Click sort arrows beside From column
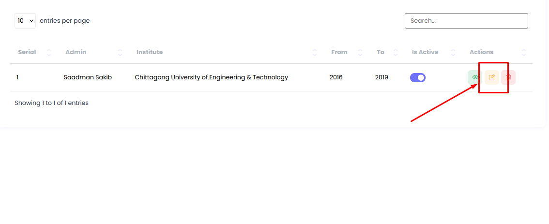This screenshot has height=224, width=549. point(360,52)
